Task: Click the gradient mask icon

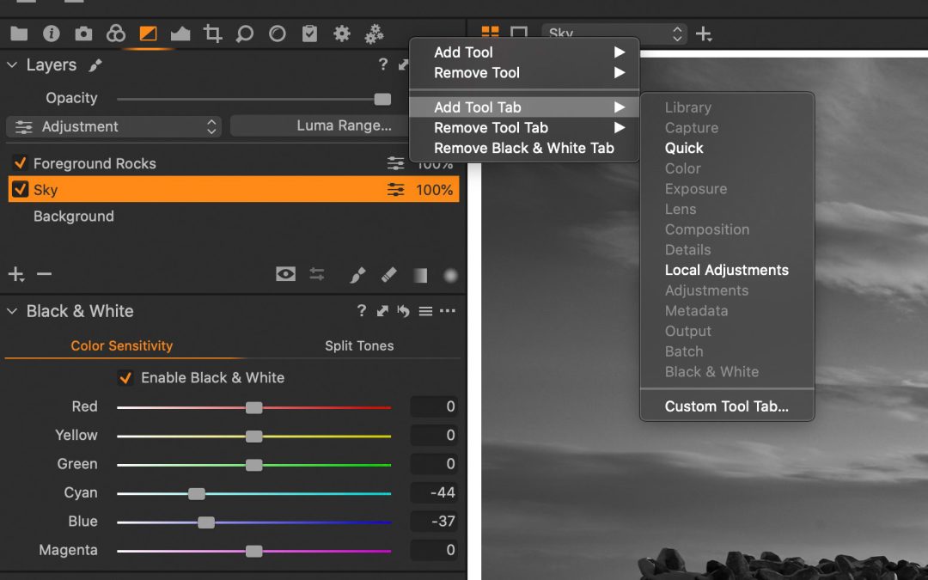Action: coord(419,275)
